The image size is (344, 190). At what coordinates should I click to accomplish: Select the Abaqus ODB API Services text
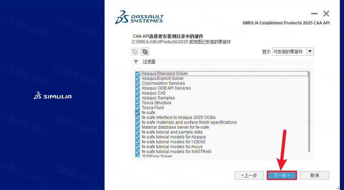pos(166,88)
